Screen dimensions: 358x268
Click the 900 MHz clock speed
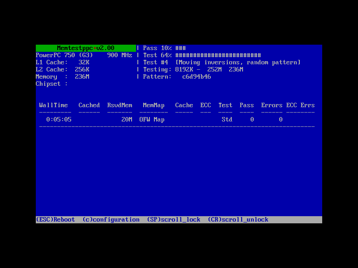coord(119,55)
